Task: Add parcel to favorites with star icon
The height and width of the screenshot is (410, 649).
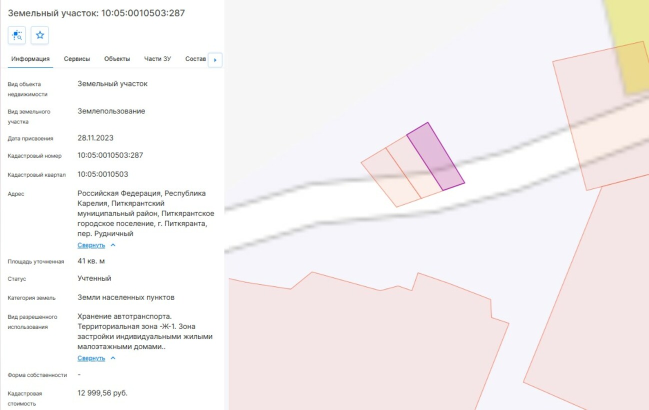Action: pyautogui.click(x=40, y=35)
